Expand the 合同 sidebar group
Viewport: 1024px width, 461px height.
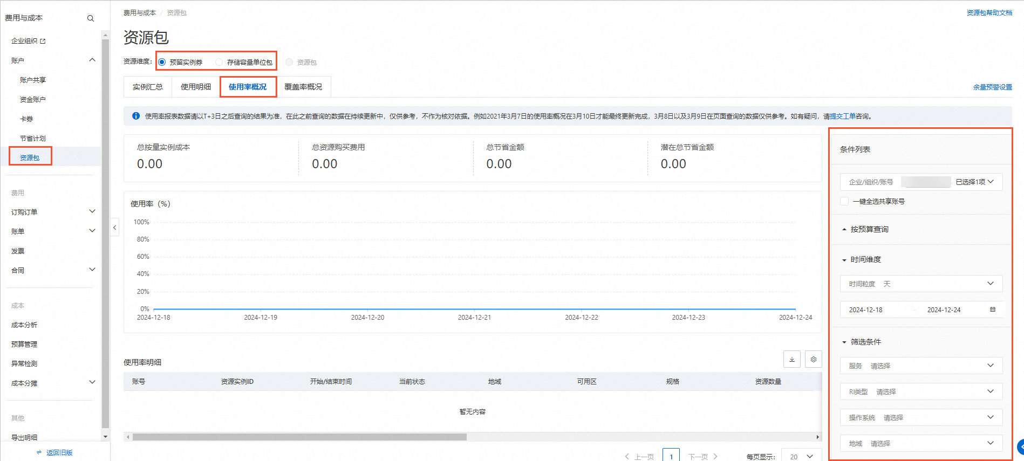(x=92, y=270)
